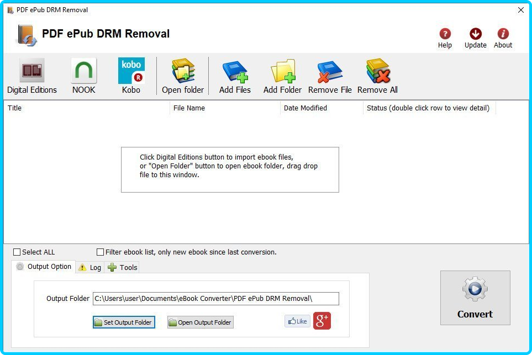532x355 pixels.
Task: Sort by the Title column header
Action: click(x=87, y=108)
